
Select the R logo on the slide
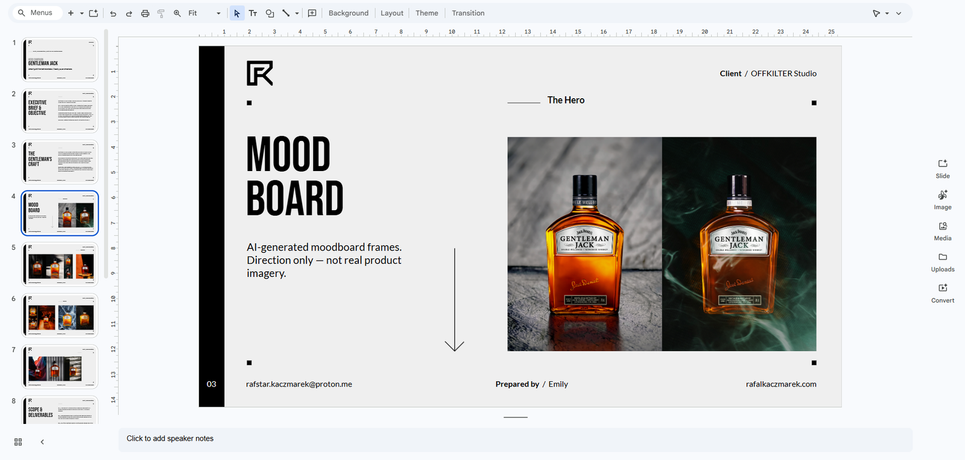tap(260, 73)
